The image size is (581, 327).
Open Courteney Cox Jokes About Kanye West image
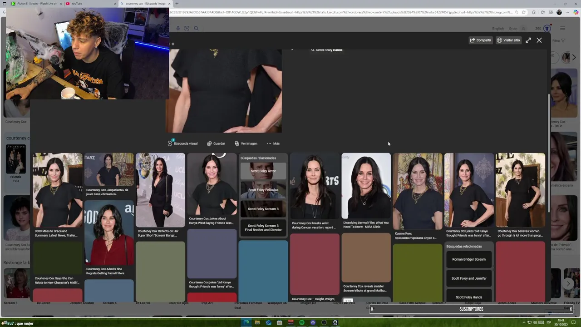(212, 184)
